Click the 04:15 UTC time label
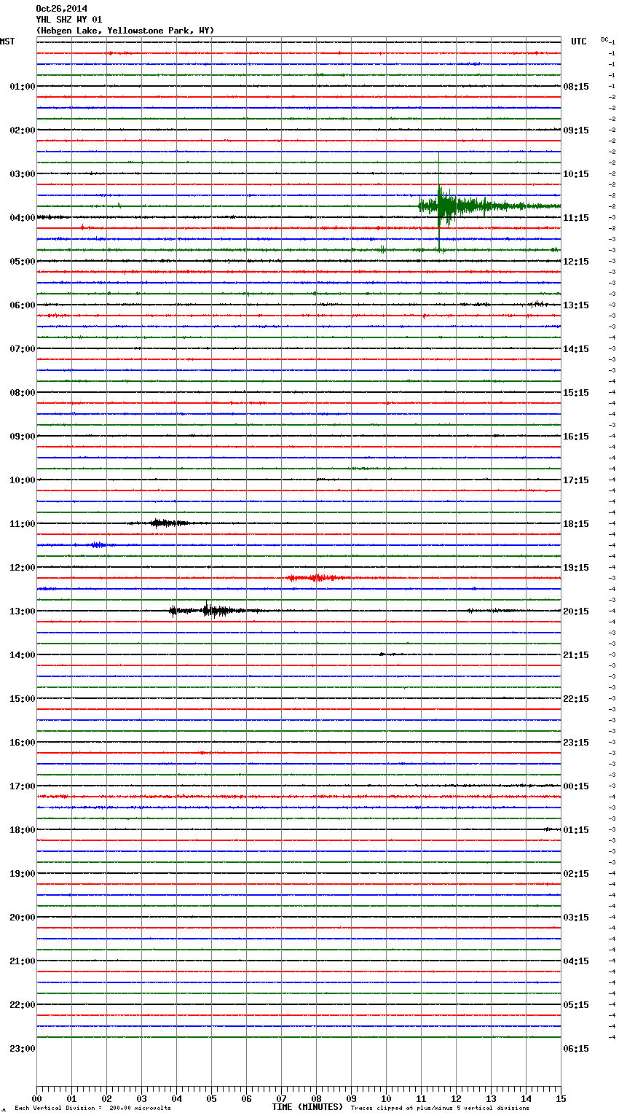 point(576,961)
